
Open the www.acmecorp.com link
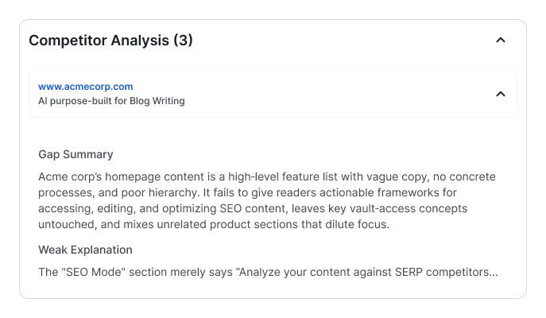coord(86,86)
